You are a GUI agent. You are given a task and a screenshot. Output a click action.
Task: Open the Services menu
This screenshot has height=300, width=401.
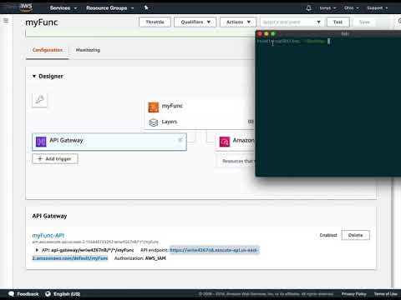[x=63, y=8]
